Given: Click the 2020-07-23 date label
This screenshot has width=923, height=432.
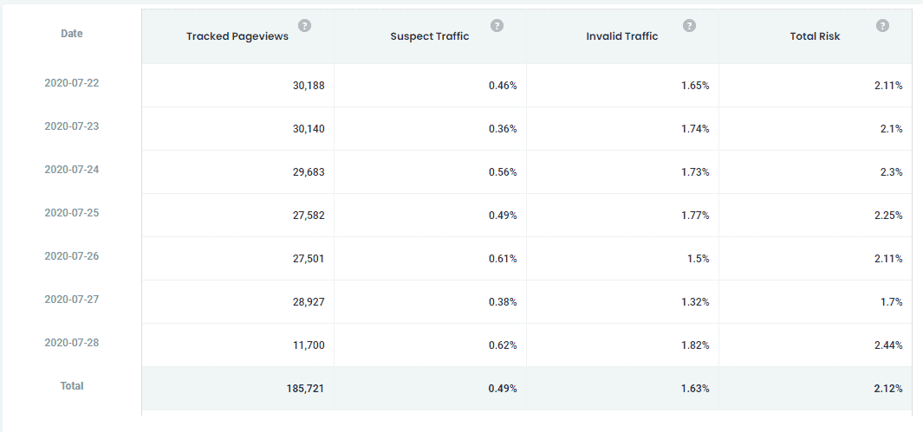Looking at the screenshot, I should click(72, 126).
